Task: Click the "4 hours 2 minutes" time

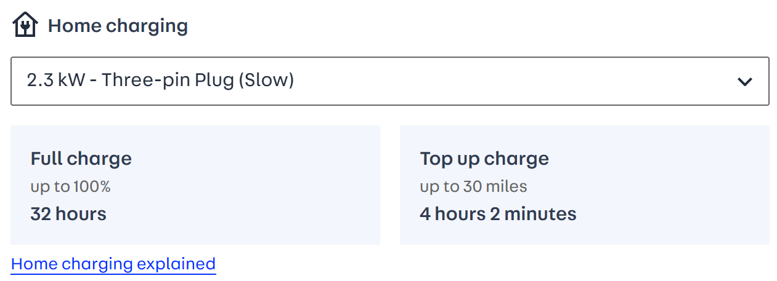Action: [498, 214]
